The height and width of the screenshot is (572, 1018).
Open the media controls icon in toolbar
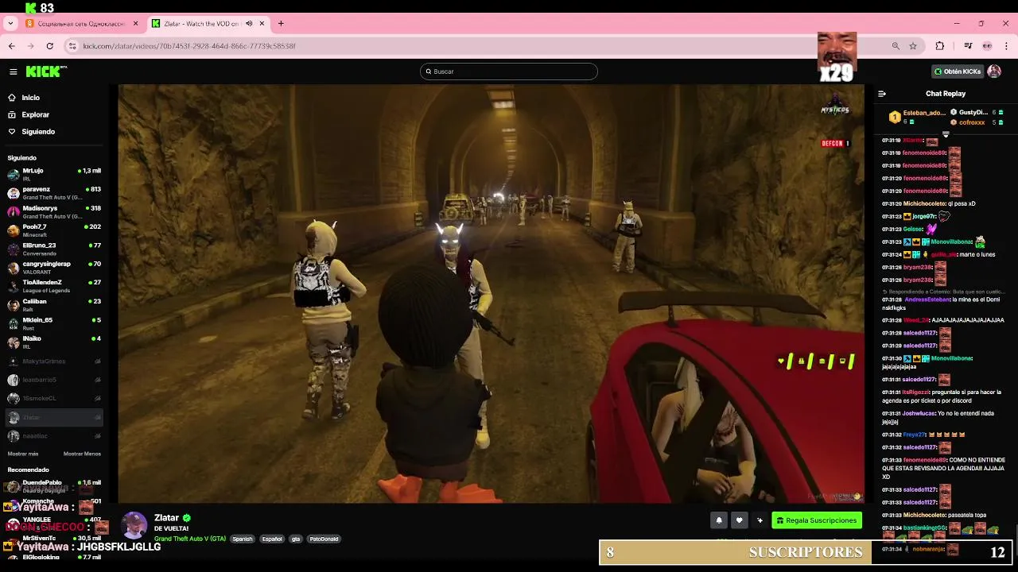968,46
